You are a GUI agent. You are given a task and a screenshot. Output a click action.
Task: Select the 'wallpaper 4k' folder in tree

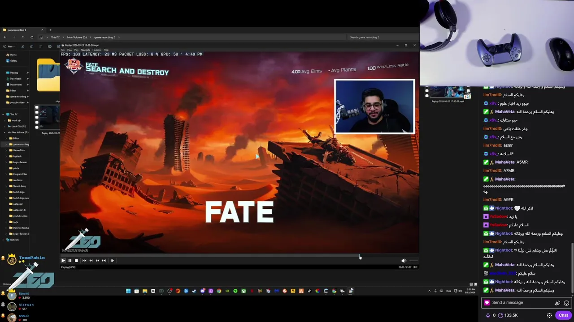point(18,210)
